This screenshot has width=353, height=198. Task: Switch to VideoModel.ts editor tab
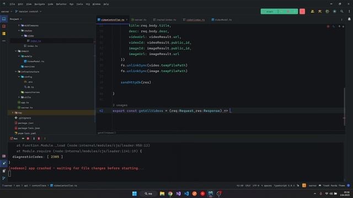click(222, 20)
